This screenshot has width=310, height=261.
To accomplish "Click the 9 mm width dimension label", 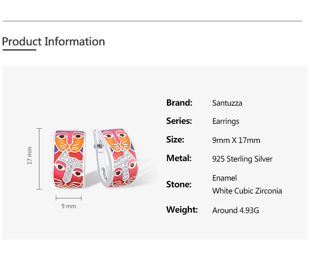I will coord(69,206).
